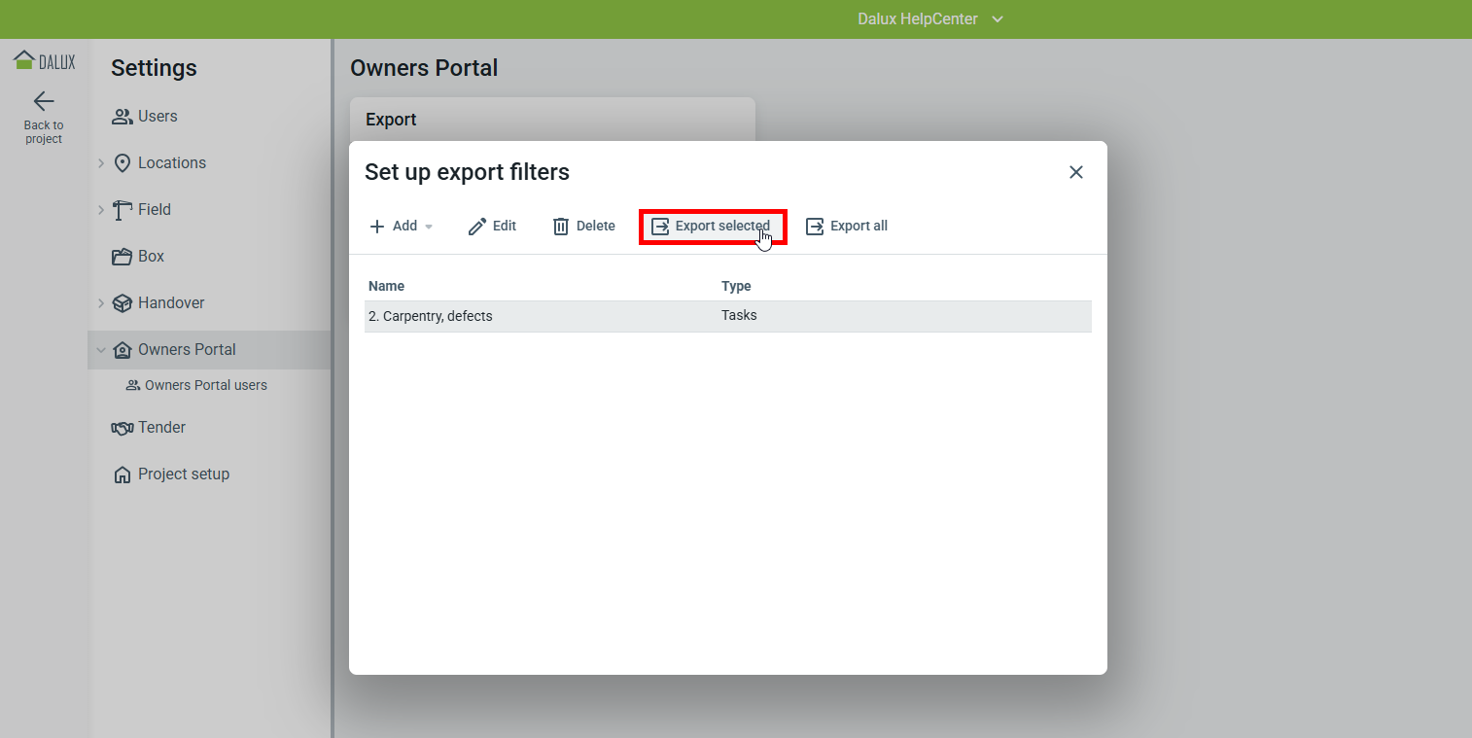Collapse the Owners Portal section
The height and width of the screenshot is (738, 1472).
(x=101, y=350)
